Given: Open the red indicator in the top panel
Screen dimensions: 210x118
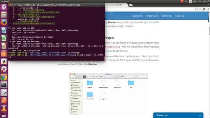Looking at the screenshot, I should pos(182,1).
